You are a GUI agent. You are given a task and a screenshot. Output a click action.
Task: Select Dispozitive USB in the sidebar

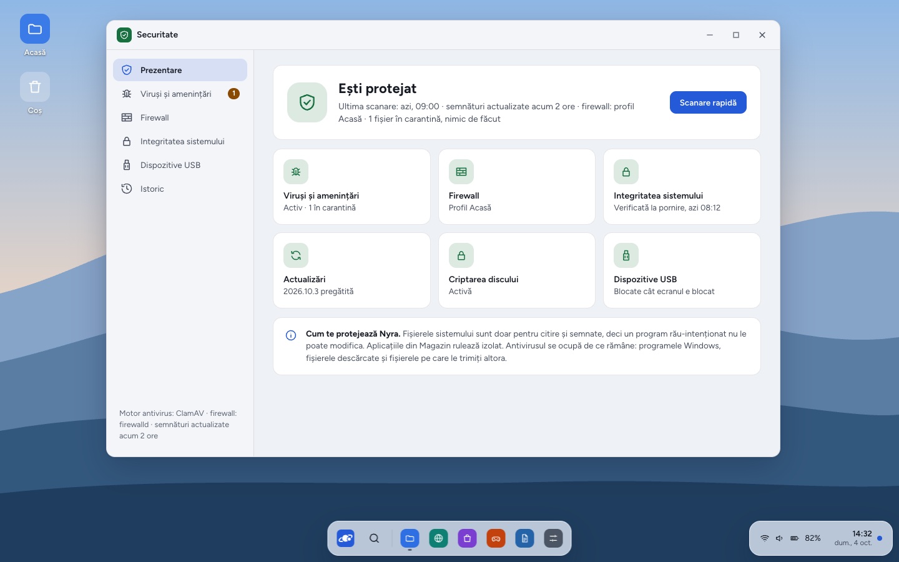180,165
